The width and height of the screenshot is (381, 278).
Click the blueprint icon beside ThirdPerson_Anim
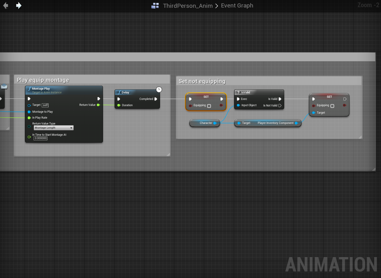[155, 6]
